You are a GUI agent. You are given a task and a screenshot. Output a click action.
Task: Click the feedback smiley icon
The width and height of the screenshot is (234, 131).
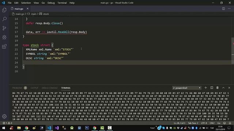pyautogui.click(x=224, y=123)
